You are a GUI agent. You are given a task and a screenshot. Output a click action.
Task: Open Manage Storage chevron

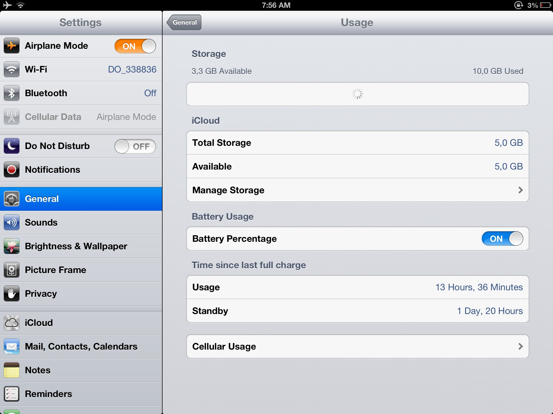520,190
